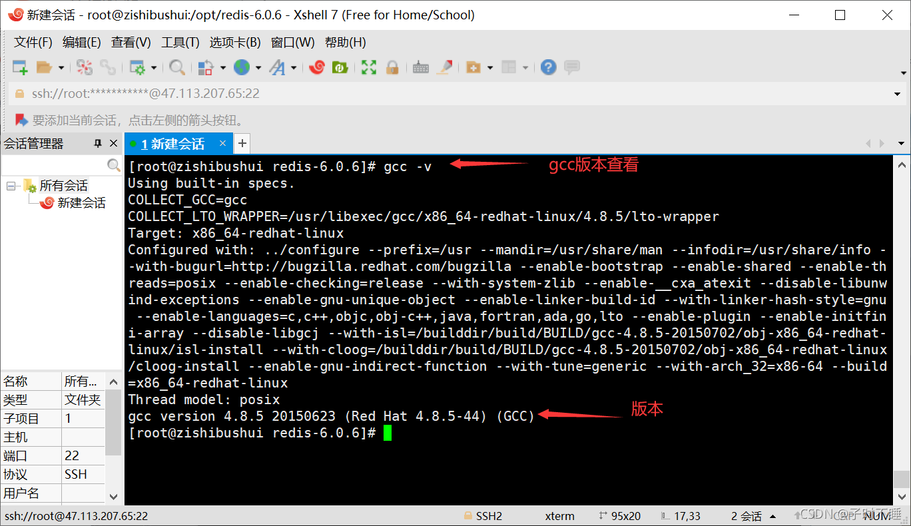Open the 帮助(H) menu
Viewport: 911px width, 526px height.
tap(346, 43)
